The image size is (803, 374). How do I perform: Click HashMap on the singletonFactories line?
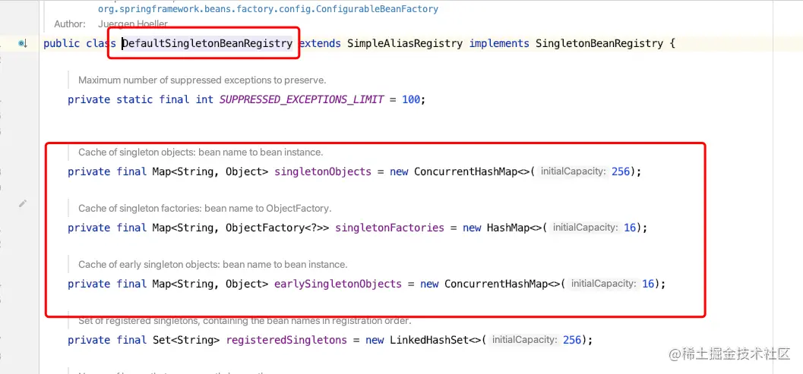pos(508,228)
